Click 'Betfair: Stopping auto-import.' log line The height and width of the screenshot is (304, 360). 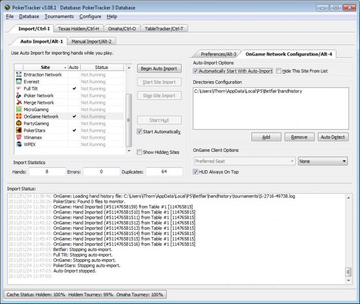click(x=83, y=249)
